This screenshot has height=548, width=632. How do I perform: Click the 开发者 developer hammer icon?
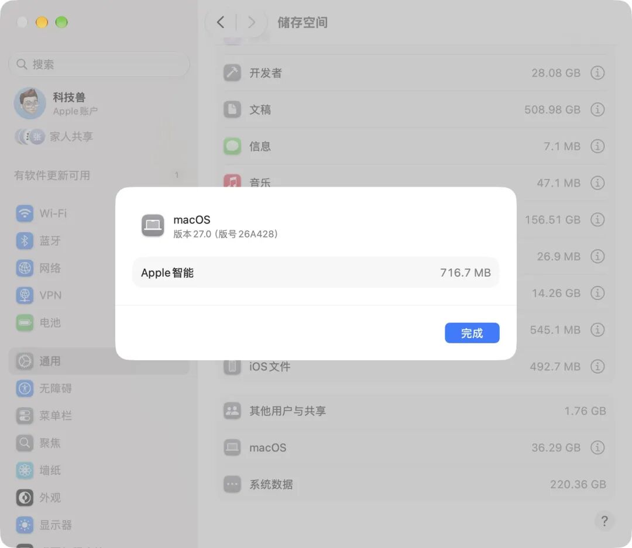[232, 73]
